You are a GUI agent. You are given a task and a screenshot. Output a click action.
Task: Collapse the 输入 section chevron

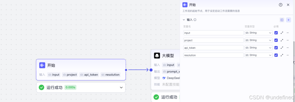click(x=184, y=20)
